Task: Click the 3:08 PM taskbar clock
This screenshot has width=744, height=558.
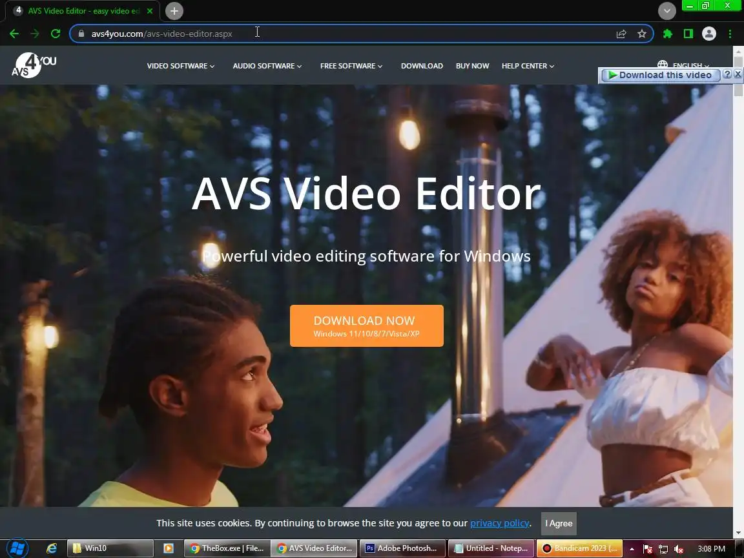Action: tap(711, 549)
